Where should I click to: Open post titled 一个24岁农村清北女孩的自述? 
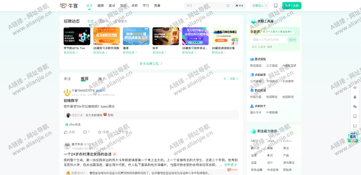pyautogui.click(x=87, y=154)
